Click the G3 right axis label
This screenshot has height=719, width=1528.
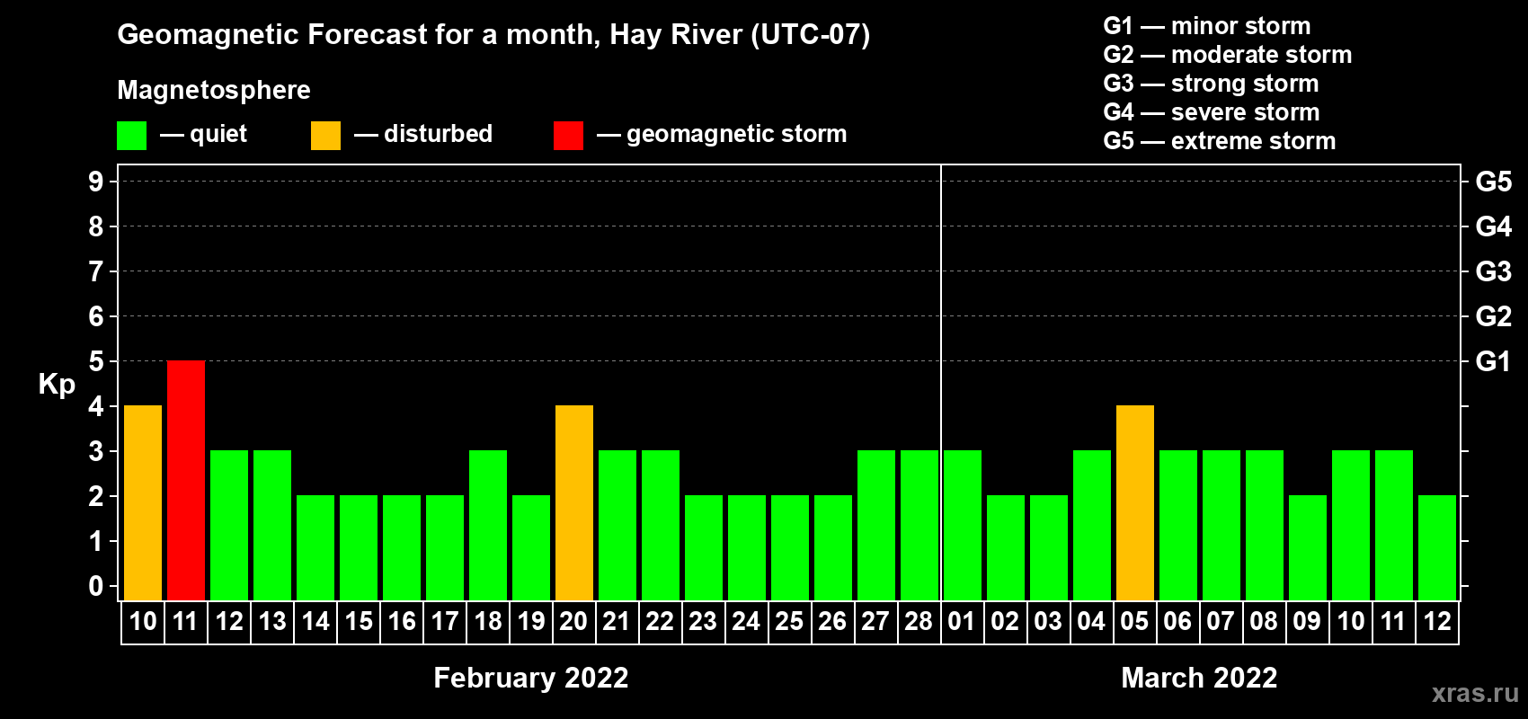(x=1494, y=271)
